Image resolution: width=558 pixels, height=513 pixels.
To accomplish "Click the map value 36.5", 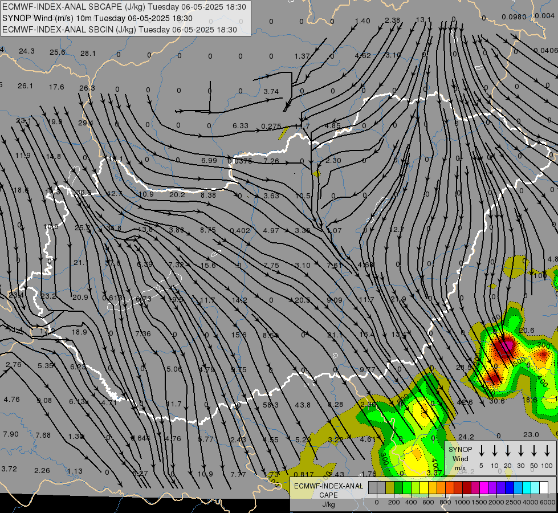I will click(84, 193).
